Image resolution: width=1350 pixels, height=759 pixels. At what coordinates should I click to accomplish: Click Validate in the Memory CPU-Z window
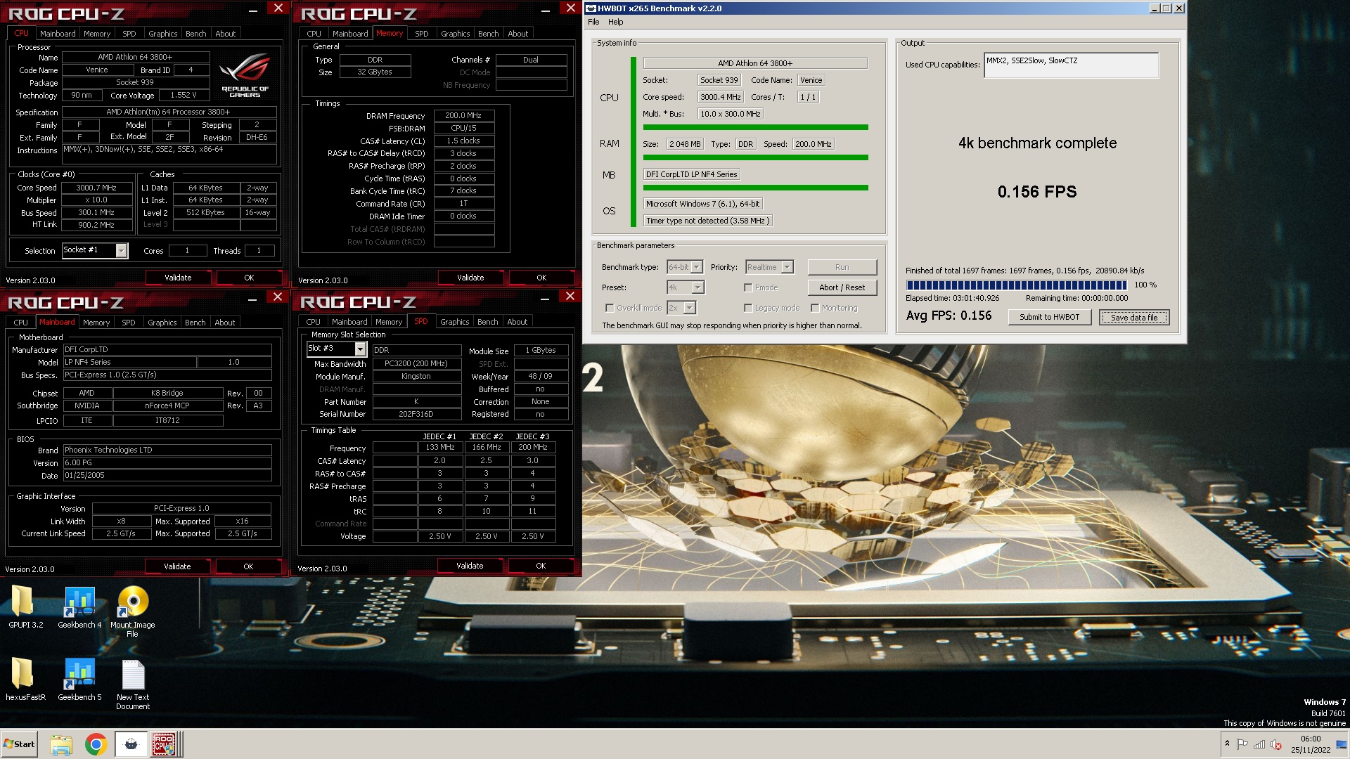pos(470,278)
